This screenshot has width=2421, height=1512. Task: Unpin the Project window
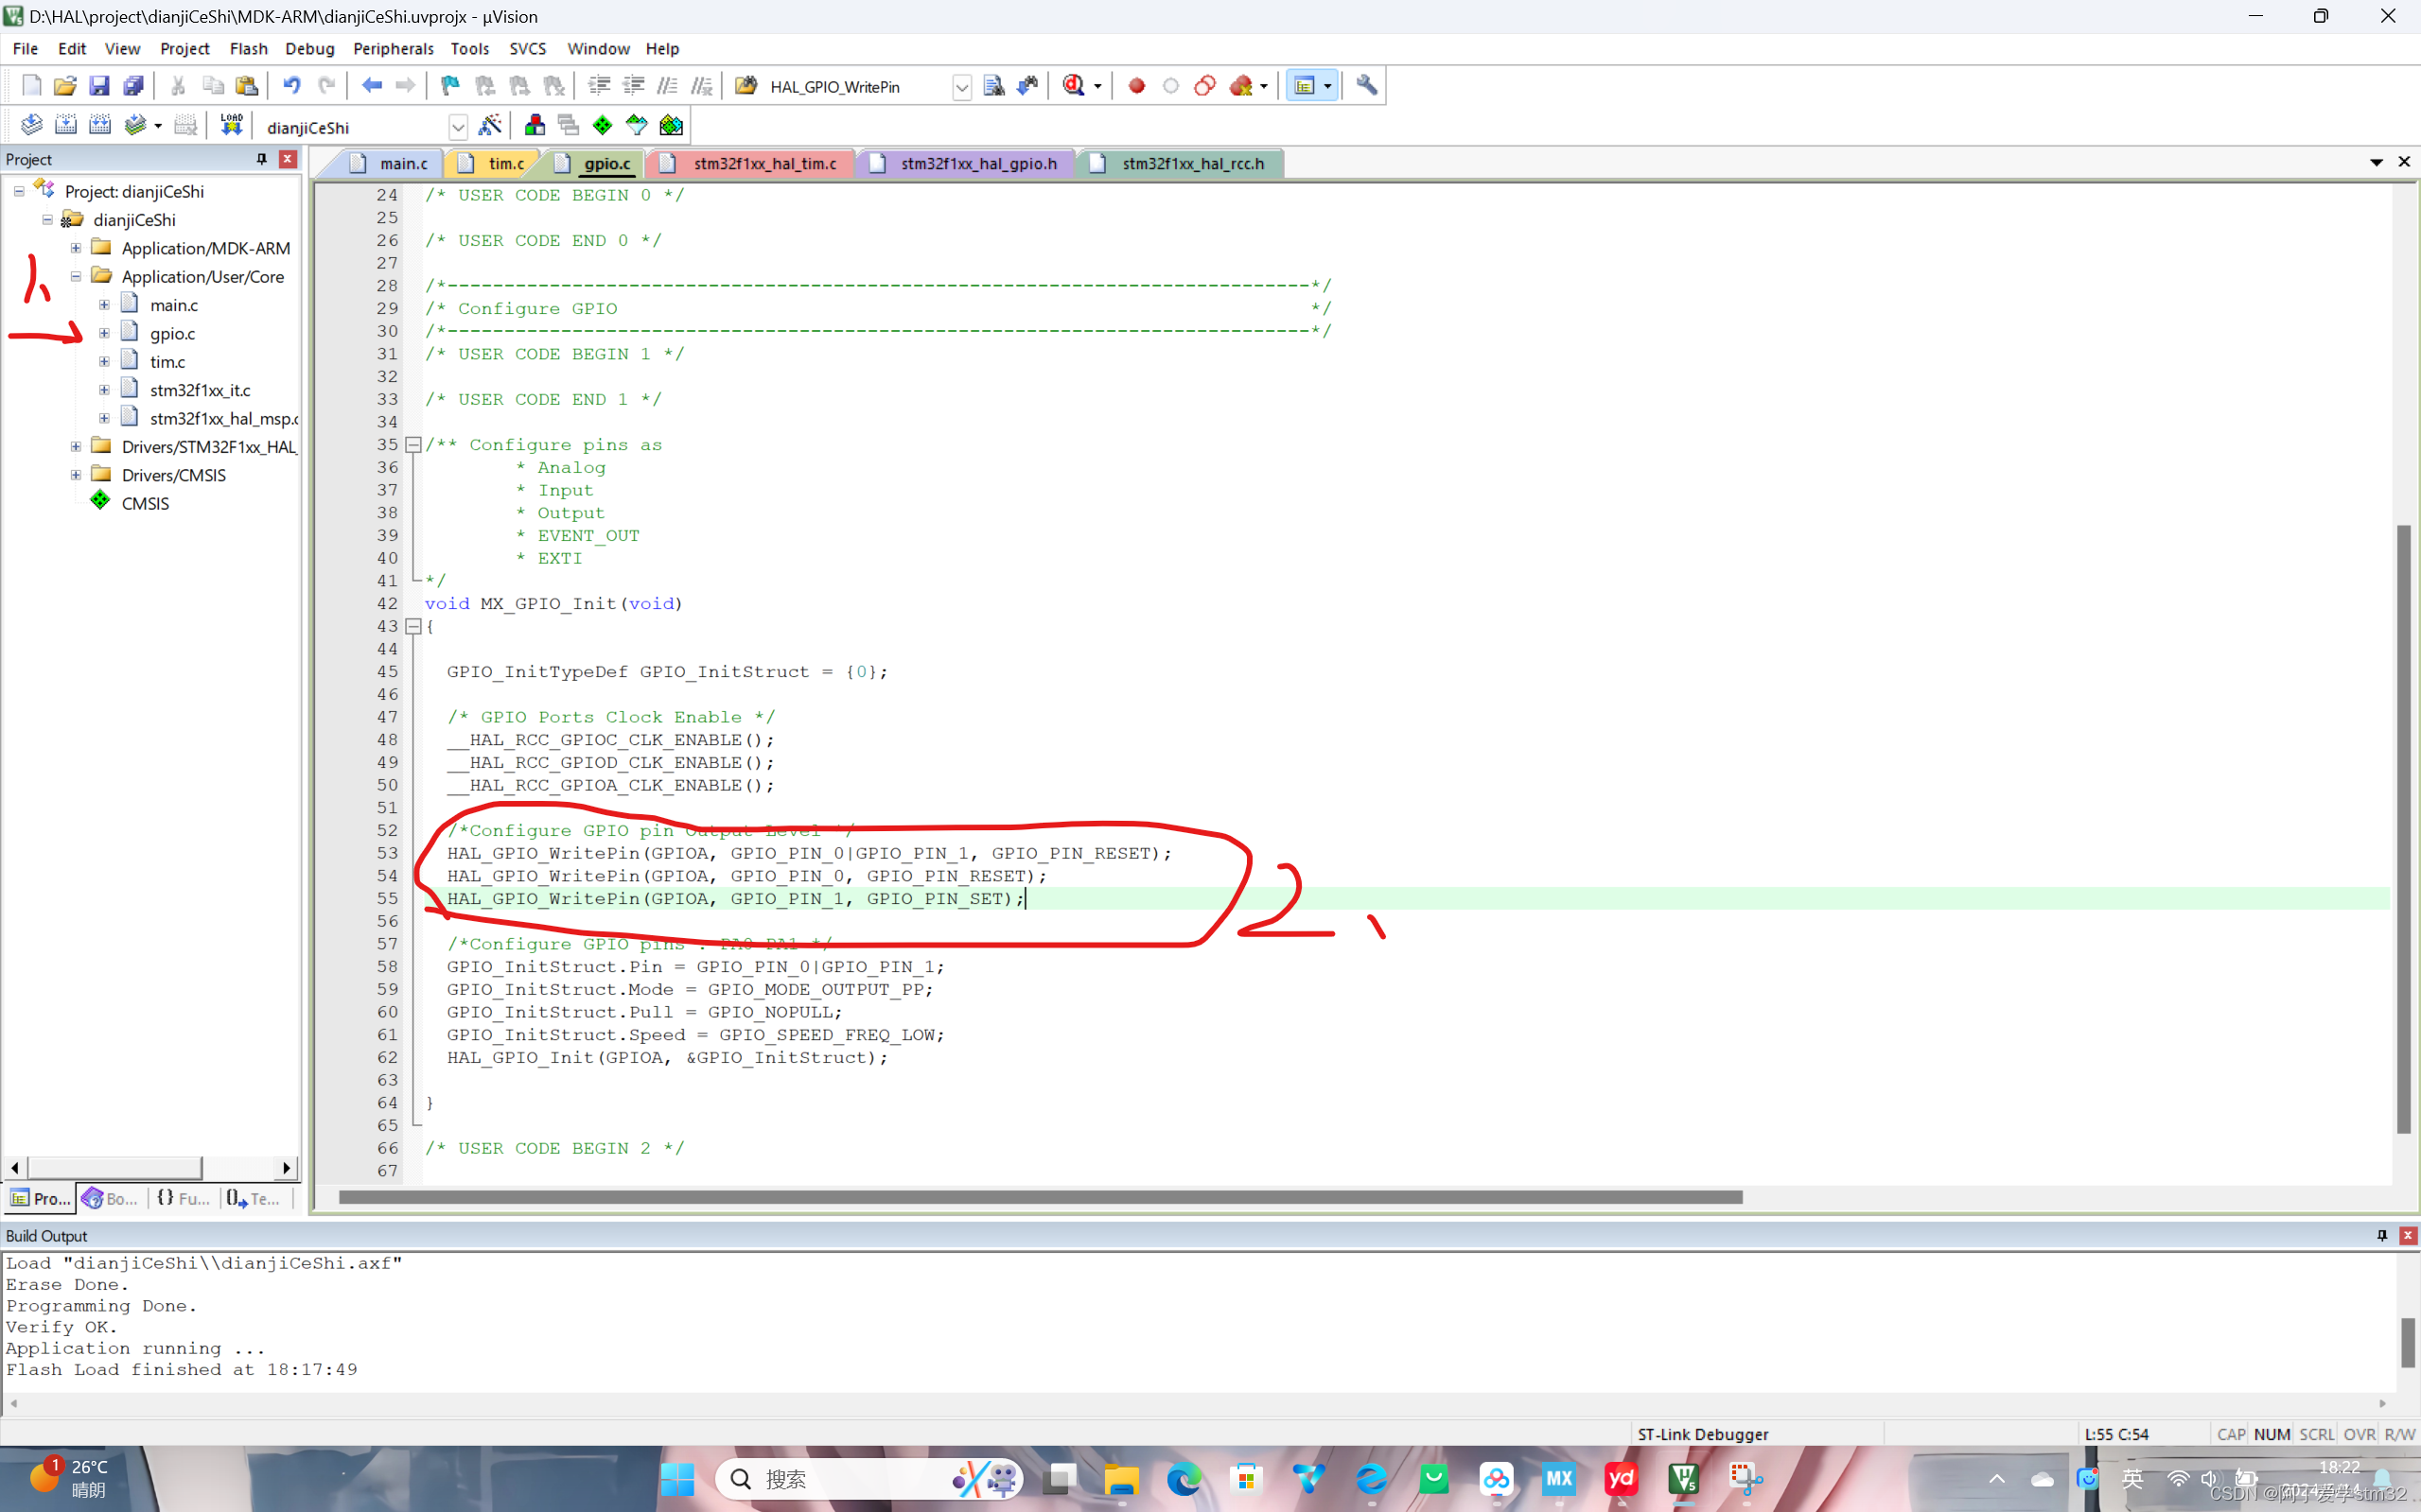click(x=261, y=159)
